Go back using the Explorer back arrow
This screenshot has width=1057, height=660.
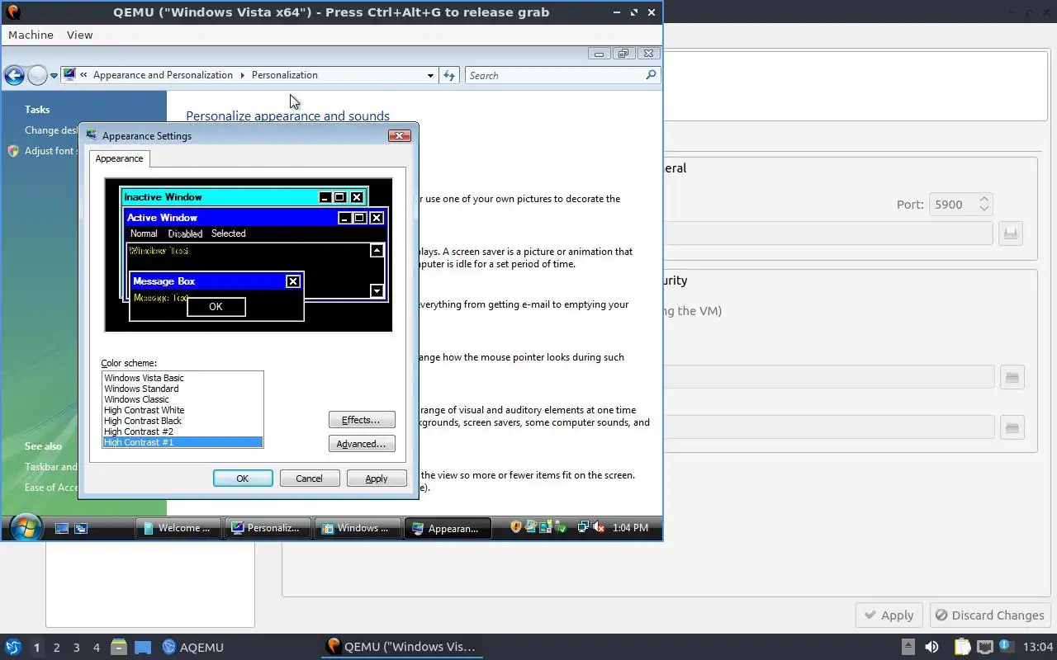pyautogui.click(x=14, y=75)
